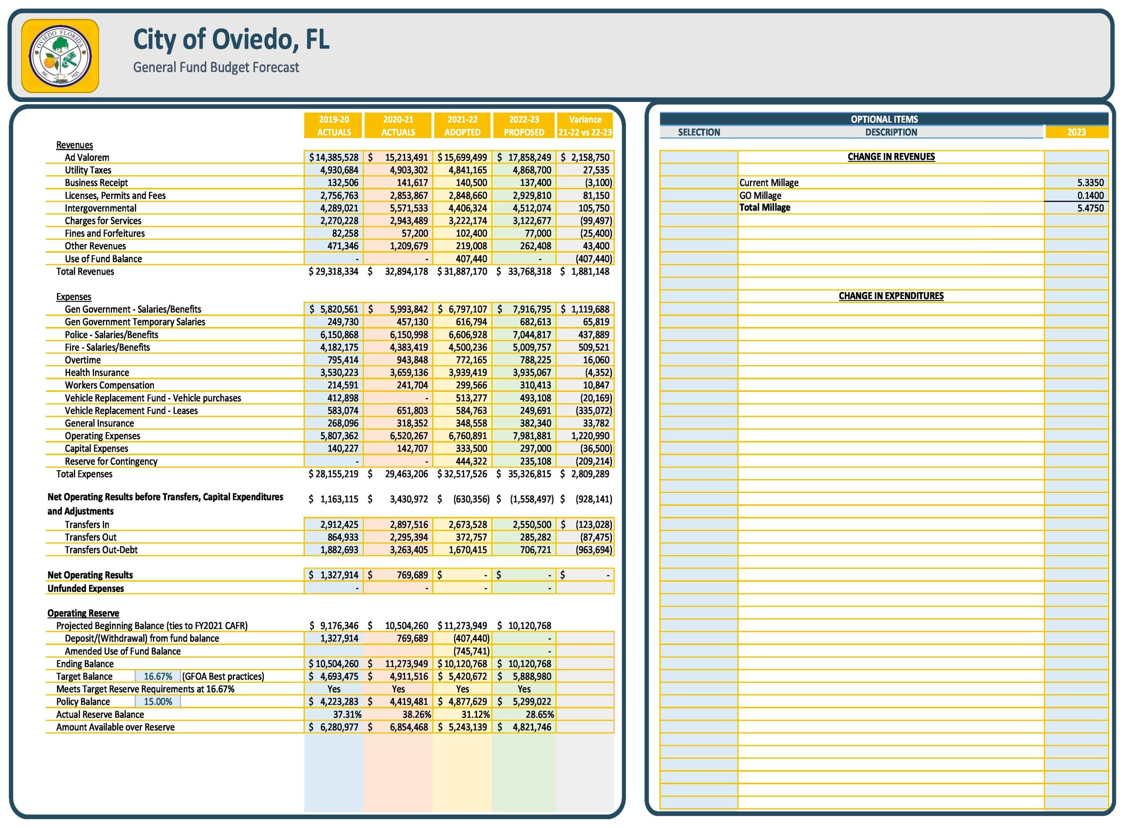Screen dimensions: 1135x828
Task: Click the yellow 2023 column header
Action: pyautogui.click(x=1076, y=133)
